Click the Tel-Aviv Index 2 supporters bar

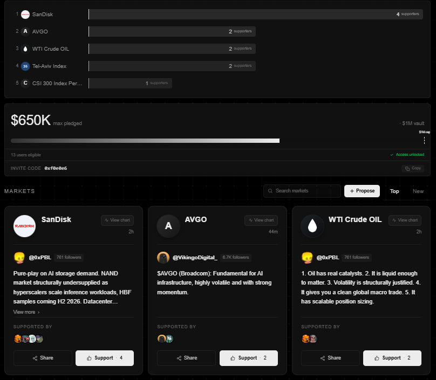(x=172, y=66)
